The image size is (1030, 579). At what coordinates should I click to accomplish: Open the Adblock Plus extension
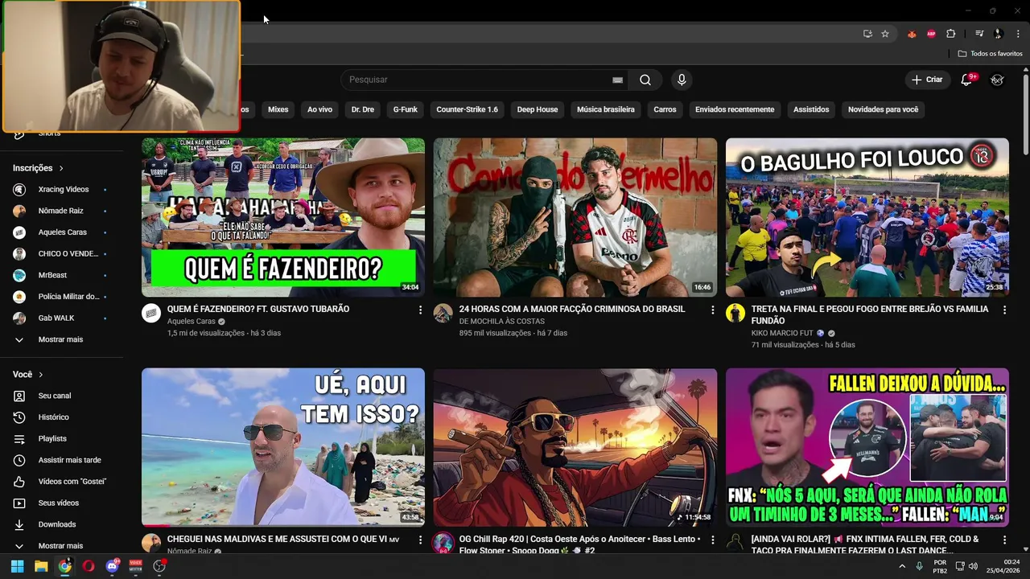[x=931, y=34]
